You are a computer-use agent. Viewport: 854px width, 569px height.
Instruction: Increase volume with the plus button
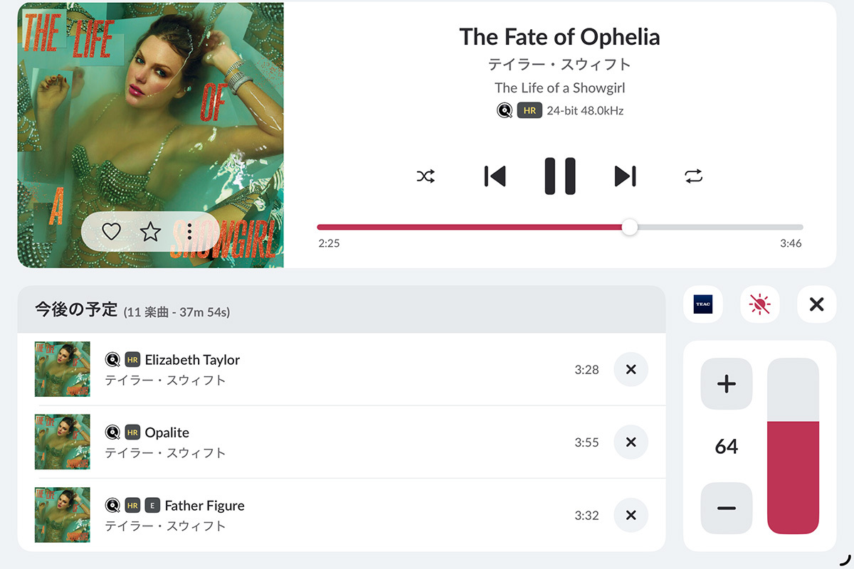pyautogui.click(x=726, y=384)
